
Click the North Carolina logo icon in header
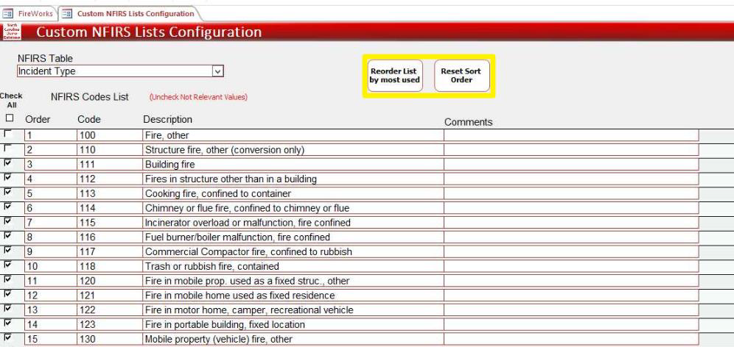[x=12, y=32]
